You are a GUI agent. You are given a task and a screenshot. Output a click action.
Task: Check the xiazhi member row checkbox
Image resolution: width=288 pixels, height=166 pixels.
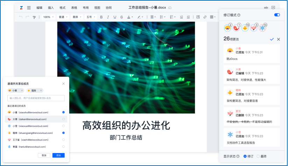[63, 140]
